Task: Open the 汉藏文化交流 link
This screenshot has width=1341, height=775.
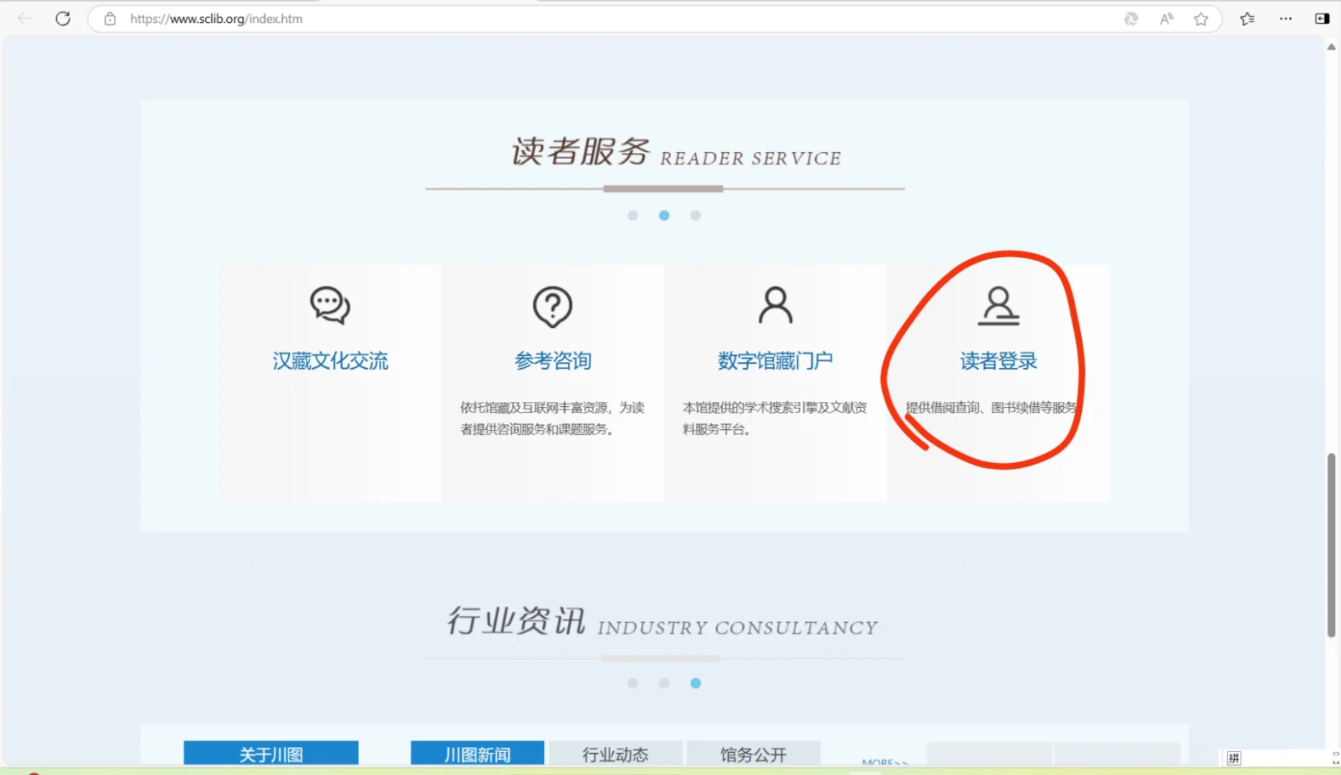Action: coord(330,361)
